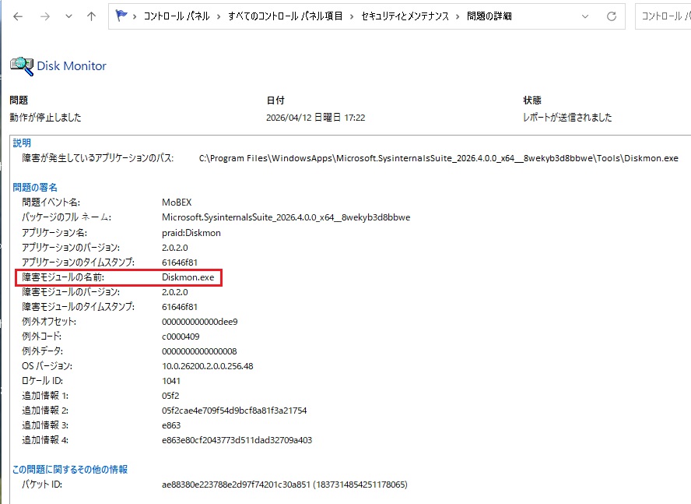
Task: Select fault module name Diskmon.exe
Action: 188,277
